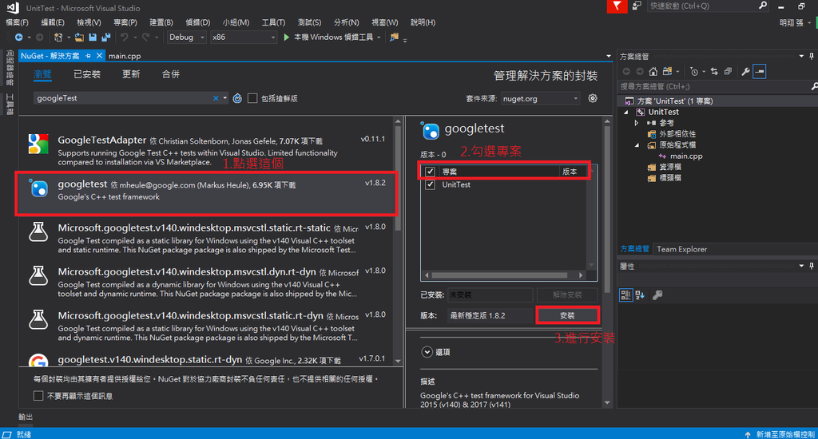Click the New Project toolbar icon
The image size is (818, 439).
pyautogui.click(x=58, y=37)
